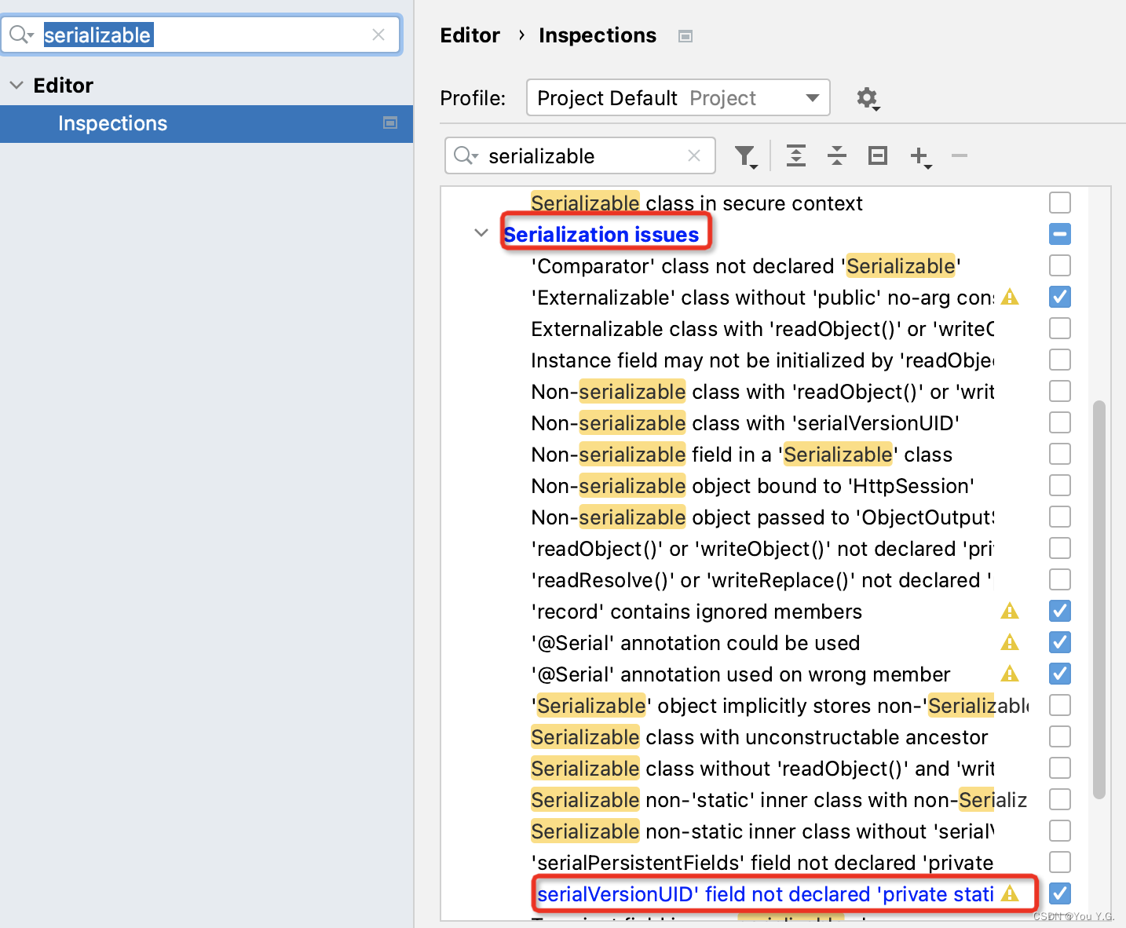Select Inspections in the Editor sidebar
This screenshot has height=928, width=1126.
112,123
